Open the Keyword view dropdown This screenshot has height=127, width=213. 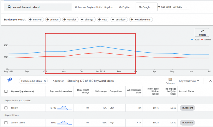[189, 81]
